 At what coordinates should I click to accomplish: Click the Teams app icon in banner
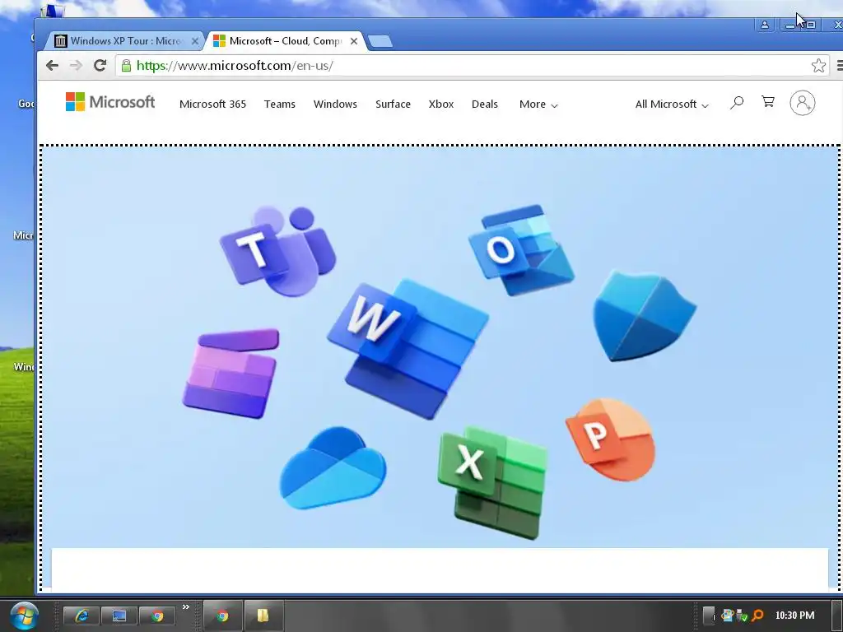click(x=277, y=250)
